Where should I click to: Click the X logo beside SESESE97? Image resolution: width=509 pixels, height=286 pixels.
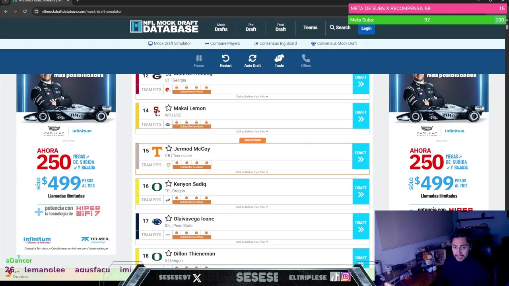tap(197, 278)
